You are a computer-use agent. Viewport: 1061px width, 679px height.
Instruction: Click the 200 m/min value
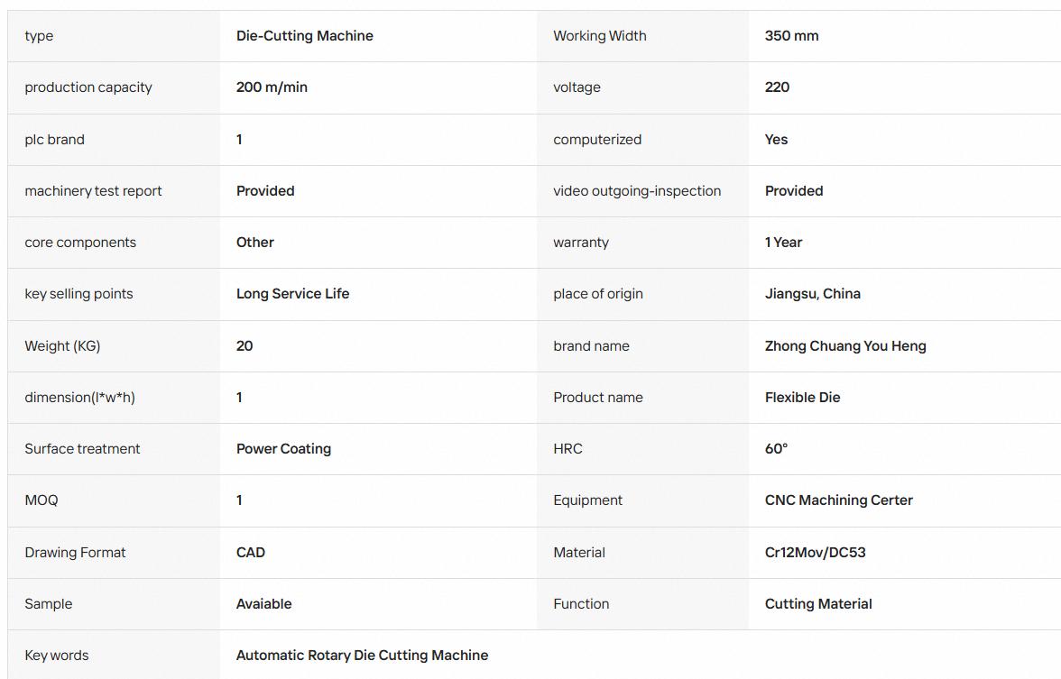click(272, 87)
